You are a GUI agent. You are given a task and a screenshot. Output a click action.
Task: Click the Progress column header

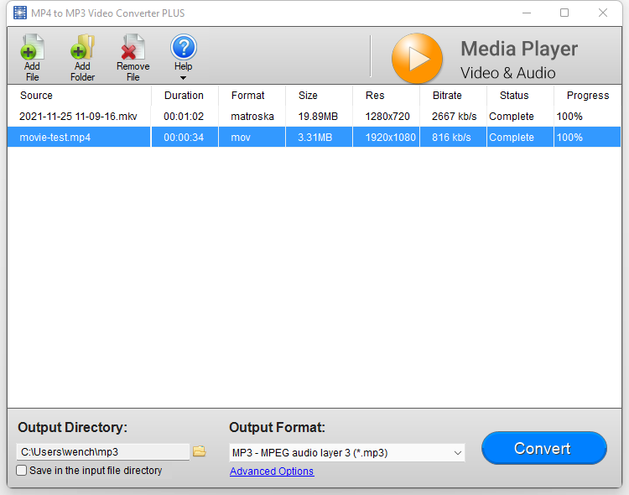point(587,96)
